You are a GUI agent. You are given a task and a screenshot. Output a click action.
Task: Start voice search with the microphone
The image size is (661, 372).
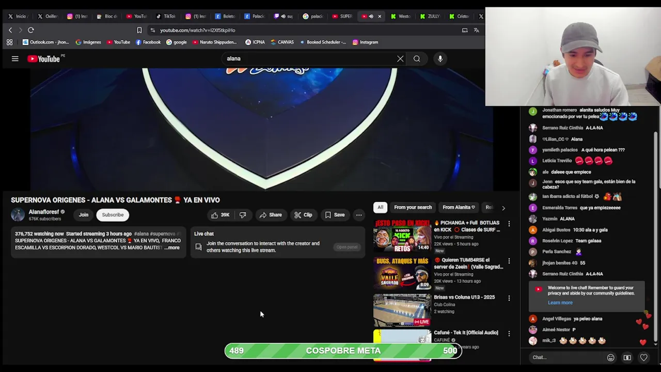pyautogui.click(x=440, y=59)
